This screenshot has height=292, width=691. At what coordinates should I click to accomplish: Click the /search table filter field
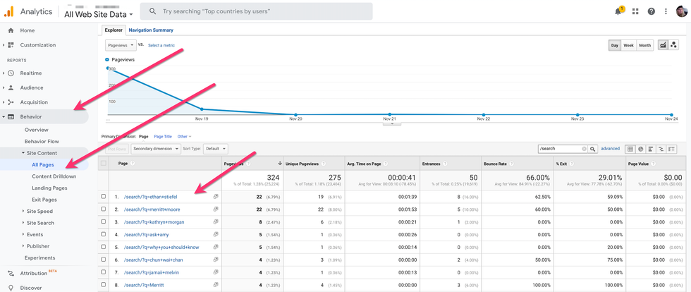click(x=560, y=149)
